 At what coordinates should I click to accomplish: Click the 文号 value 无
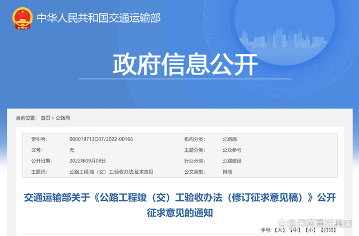pos(72,150)
